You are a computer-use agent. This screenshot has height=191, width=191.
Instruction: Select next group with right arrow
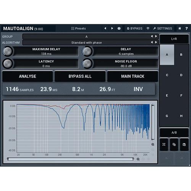pos(156,36)
